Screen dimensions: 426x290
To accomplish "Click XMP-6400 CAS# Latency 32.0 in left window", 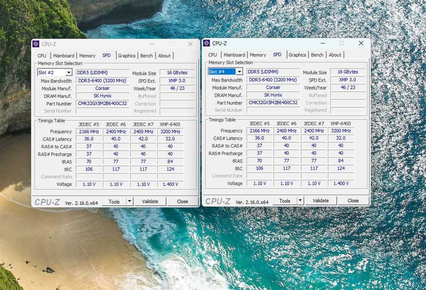I will pyautogui.click(x=170, y=139).
